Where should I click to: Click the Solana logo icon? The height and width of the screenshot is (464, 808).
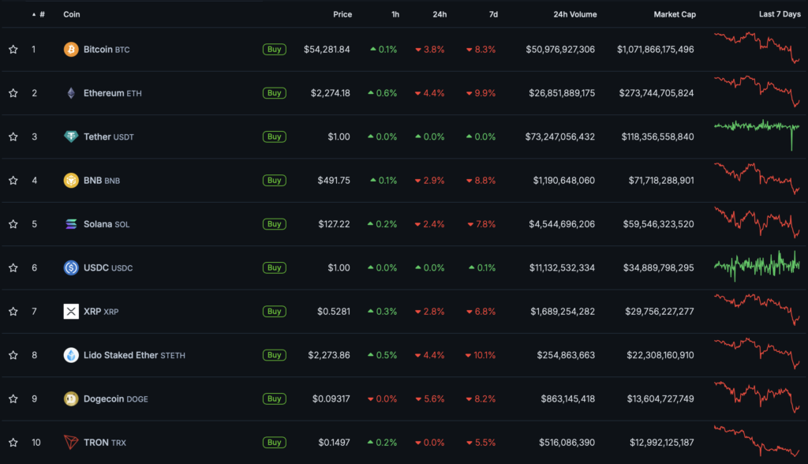click(x=71, y=224)
